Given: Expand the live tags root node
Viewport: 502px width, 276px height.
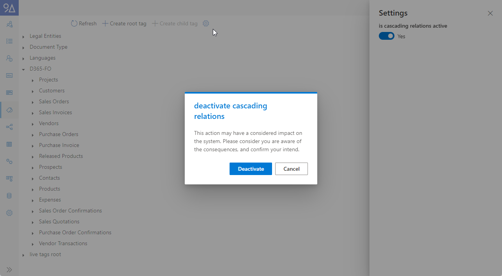Looking at the screenshot, I should (23, 255).
